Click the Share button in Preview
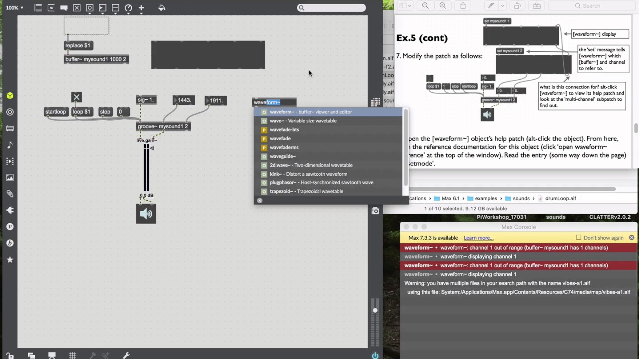Screen dimensions: 639x359 (463, 6)
